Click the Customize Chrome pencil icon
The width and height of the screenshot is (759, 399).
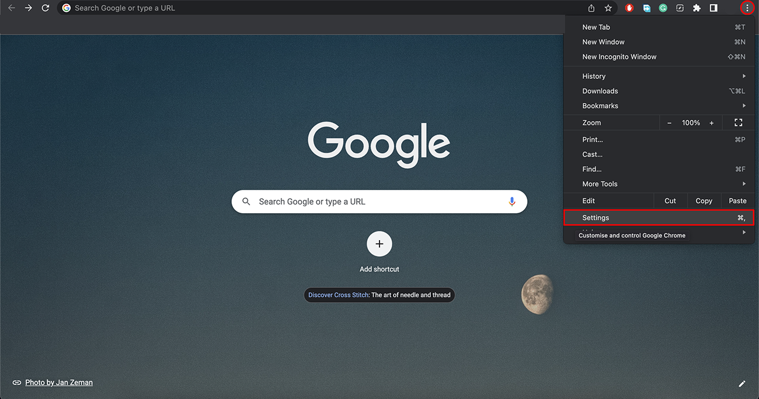point(742,384)
